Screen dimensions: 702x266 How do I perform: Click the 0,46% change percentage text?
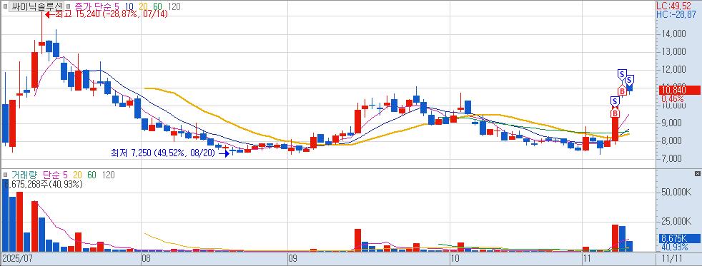[x=672, y=98]
